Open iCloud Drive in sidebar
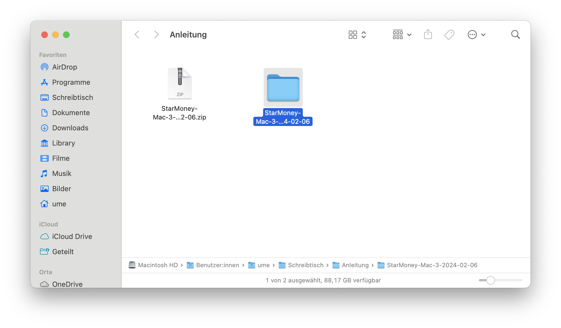 click(x=72, y=236)
